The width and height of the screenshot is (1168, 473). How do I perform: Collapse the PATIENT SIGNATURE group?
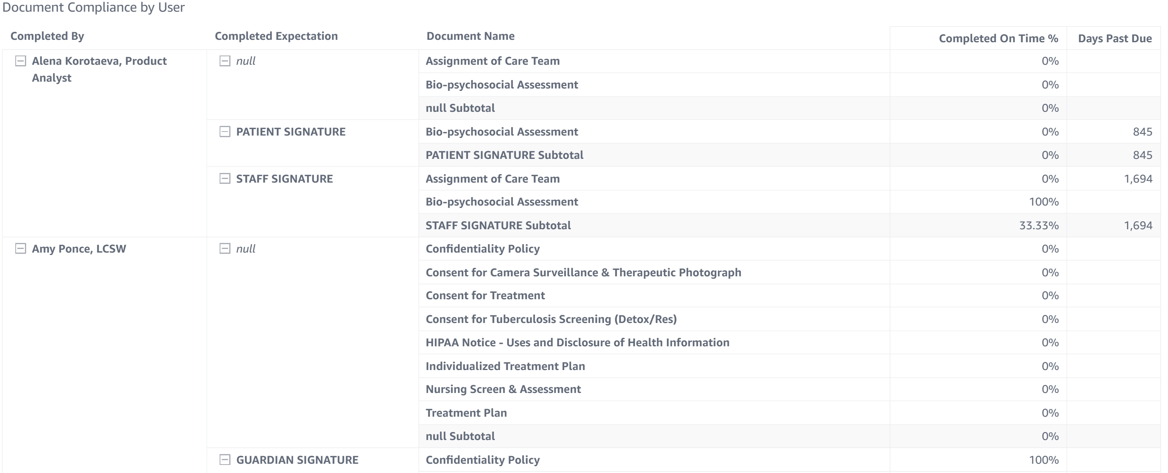[x=225, y=132]
